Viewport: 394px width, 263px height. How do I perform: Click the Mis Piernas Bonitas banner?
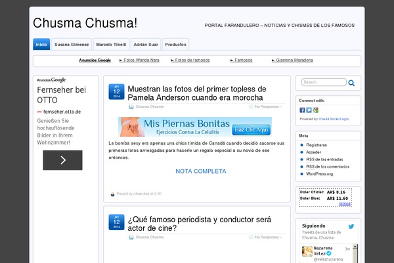[x=195, y=127]
